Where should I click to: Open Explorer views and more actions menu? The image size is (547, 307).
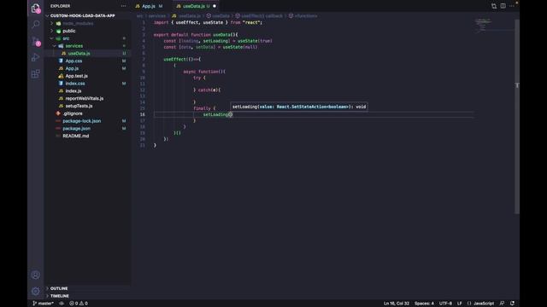tap(123, 6)
